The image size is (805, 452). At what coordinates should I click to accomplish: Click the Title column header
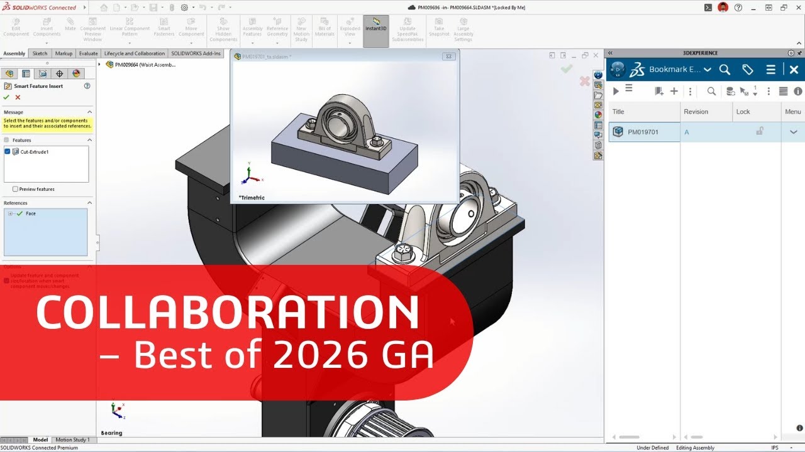coord(644,112)
